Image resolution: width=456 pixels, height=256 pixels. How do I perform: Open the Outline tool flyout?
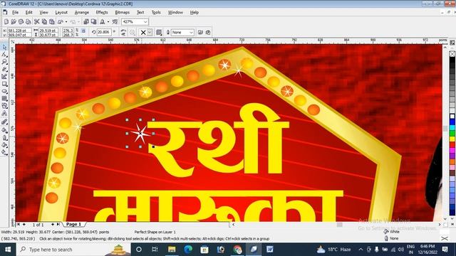[x=4, y=137]
